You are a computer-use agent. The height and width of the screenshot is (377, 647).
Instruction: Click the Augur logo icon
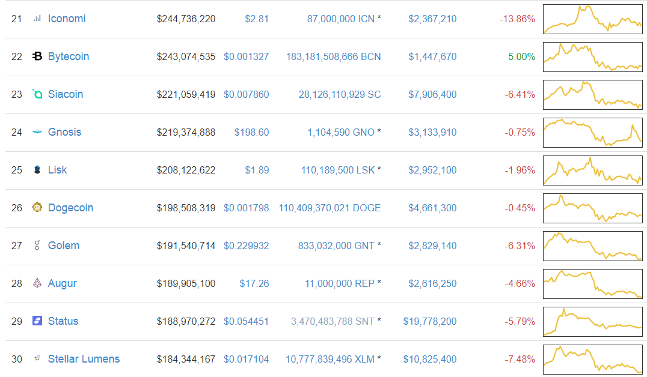[x=37, y=283]
